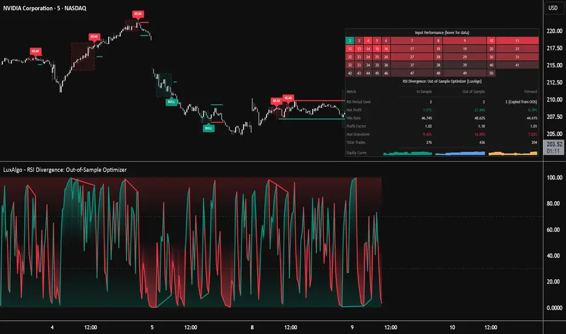Click the 60.00 RSI axis label
The image size is (566, 334).
click(x=554, y=230)
